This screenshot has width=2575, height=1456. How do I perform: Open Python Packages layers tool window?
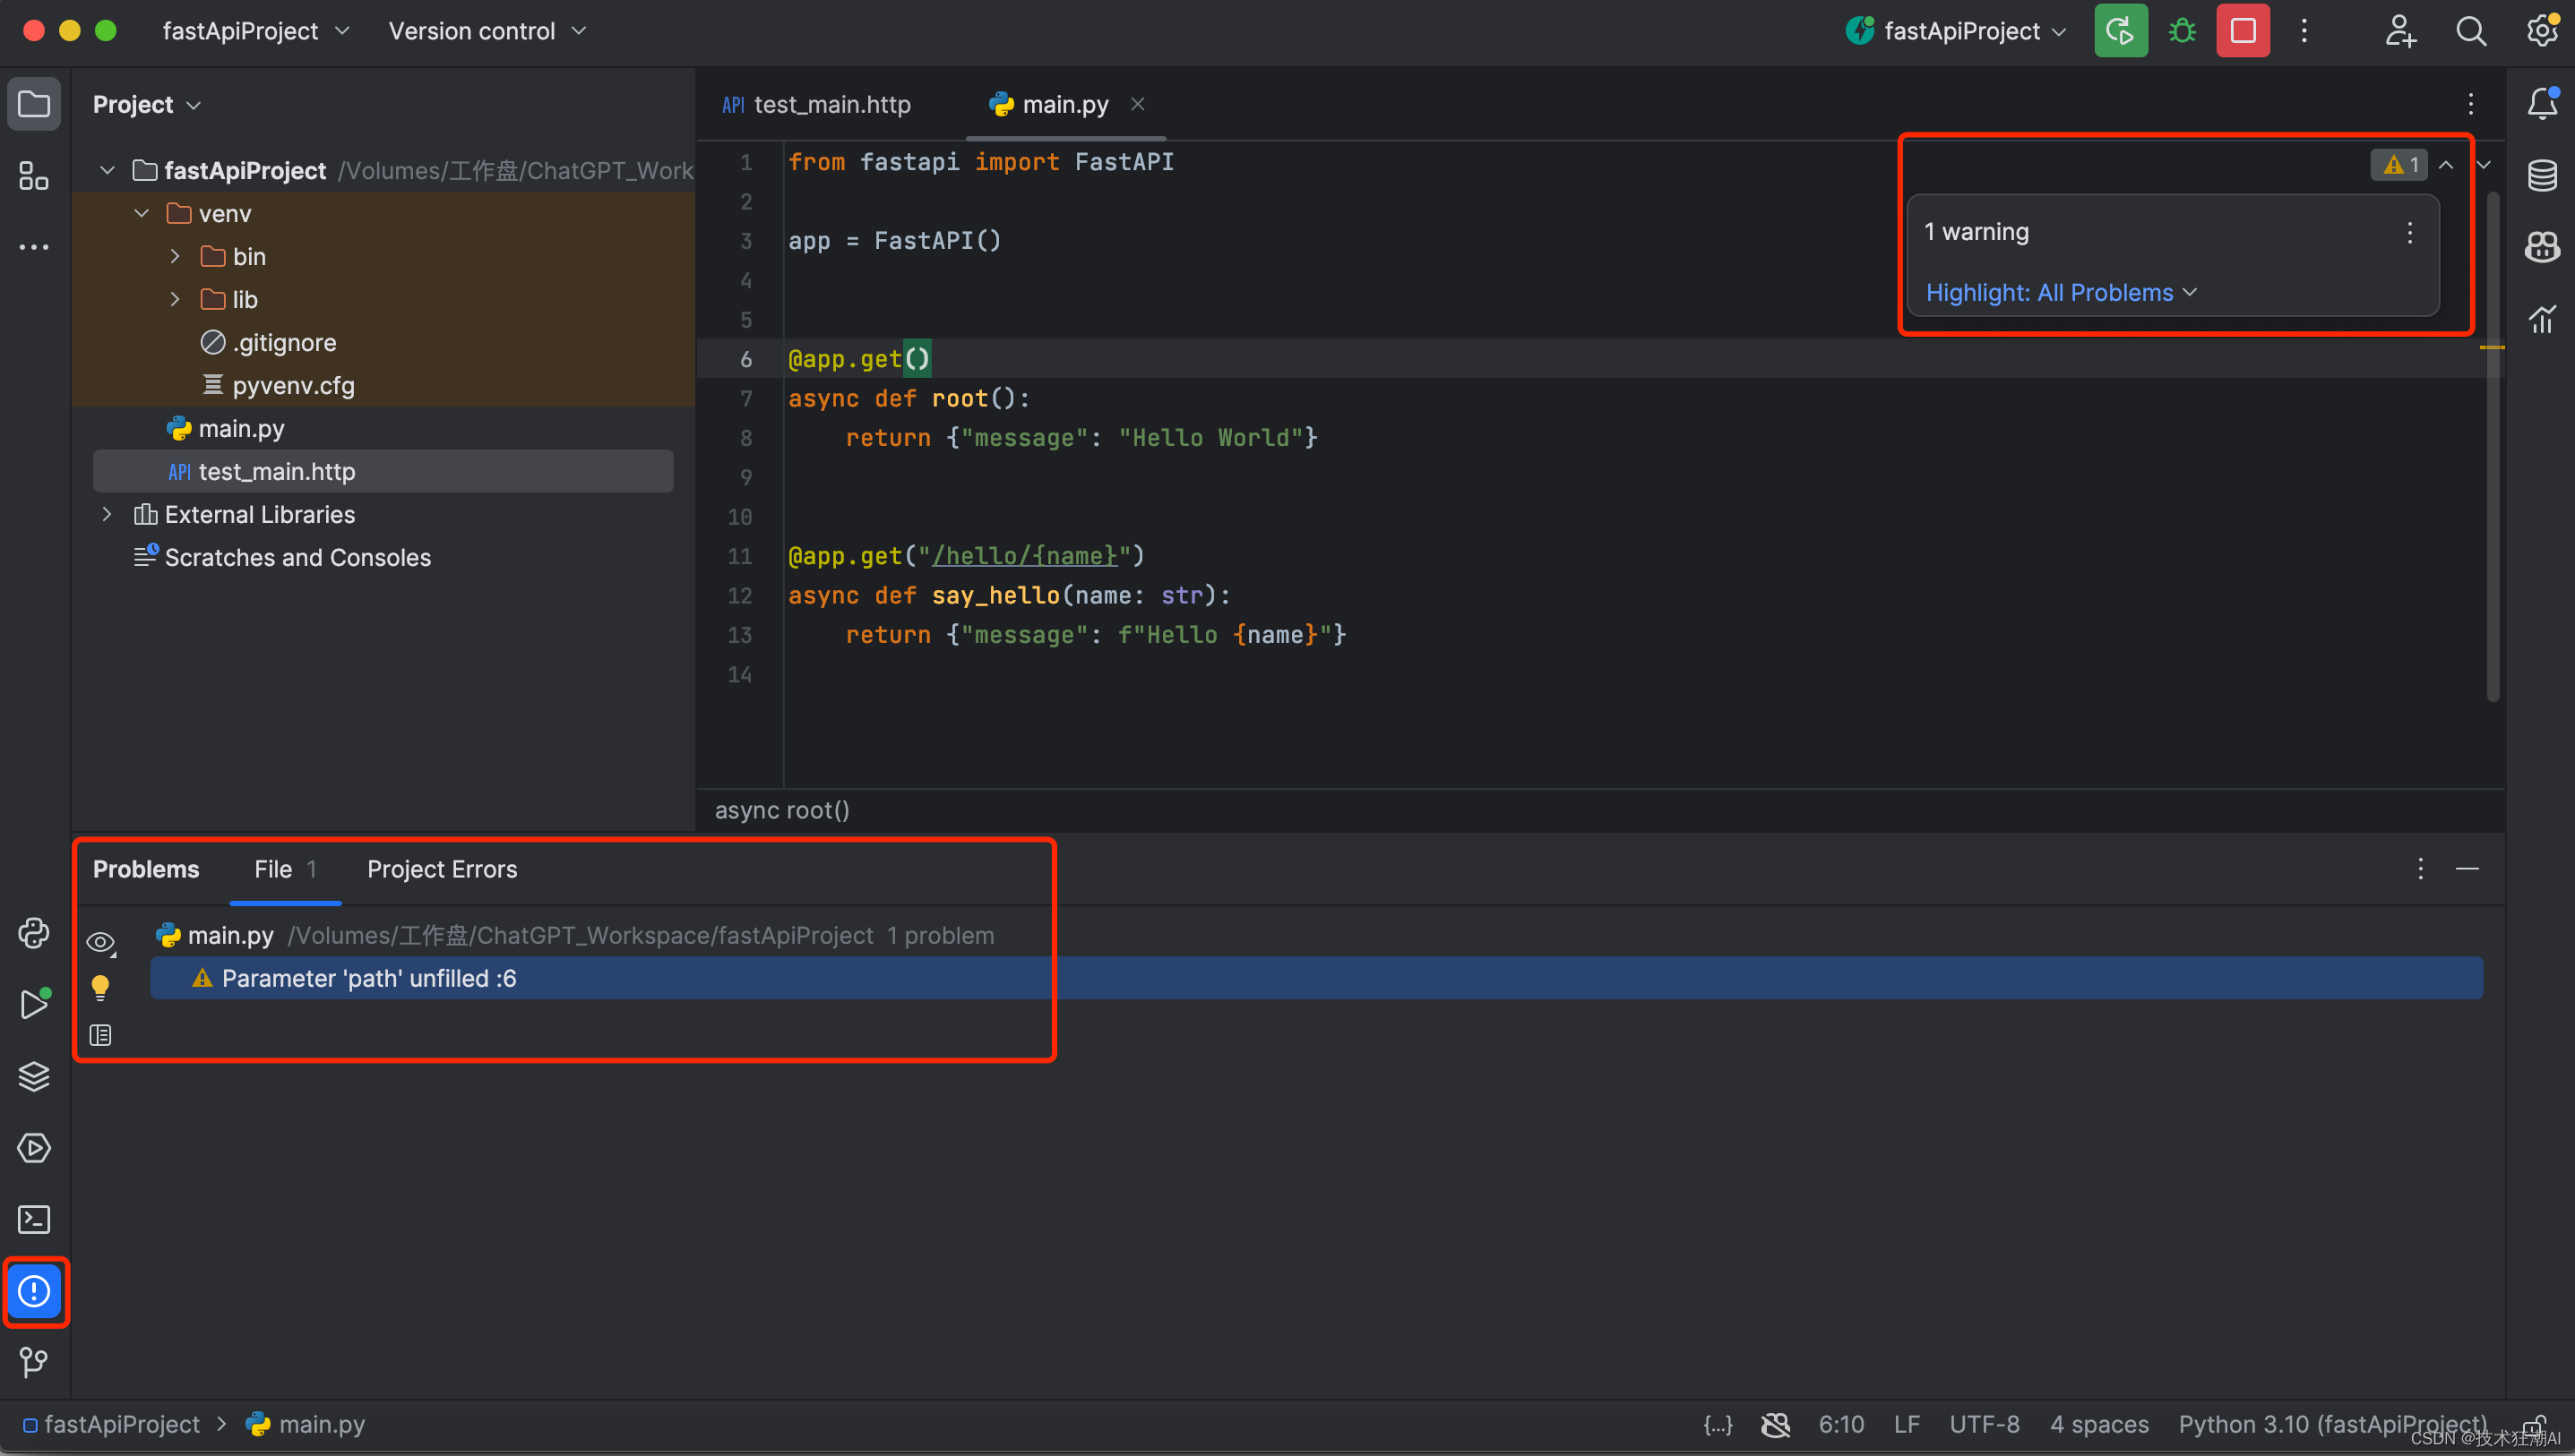pyautogui.click(x=34, y=1076)
